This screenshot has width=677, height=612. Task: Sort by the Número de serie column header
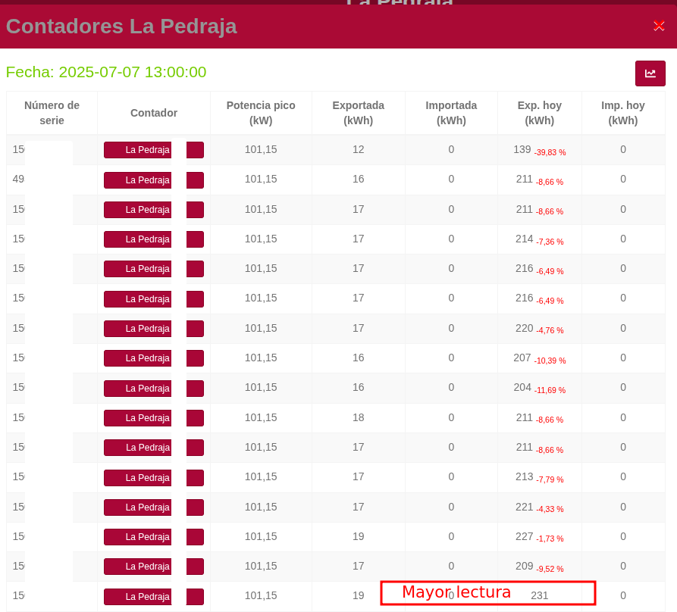click(x=52, y=113)
